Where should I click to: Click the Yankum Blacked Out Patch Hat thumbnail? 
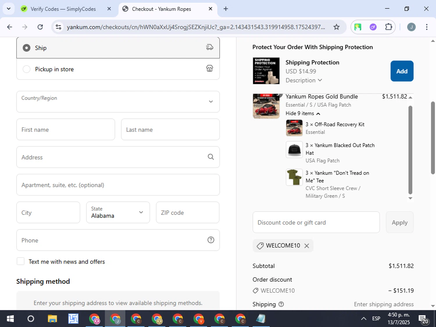294,150
